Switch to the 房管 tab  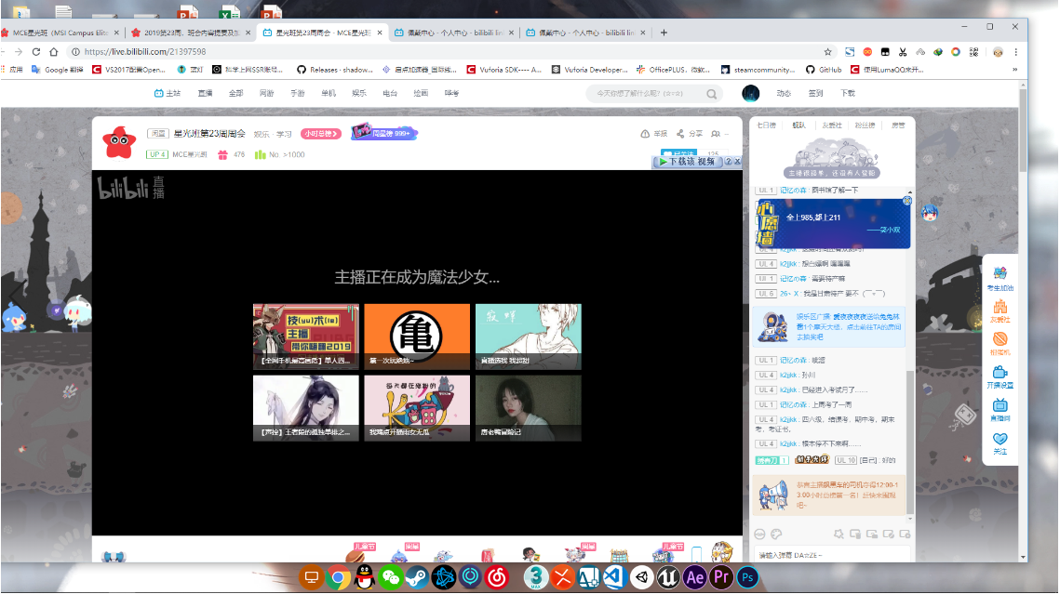(898, 125)
